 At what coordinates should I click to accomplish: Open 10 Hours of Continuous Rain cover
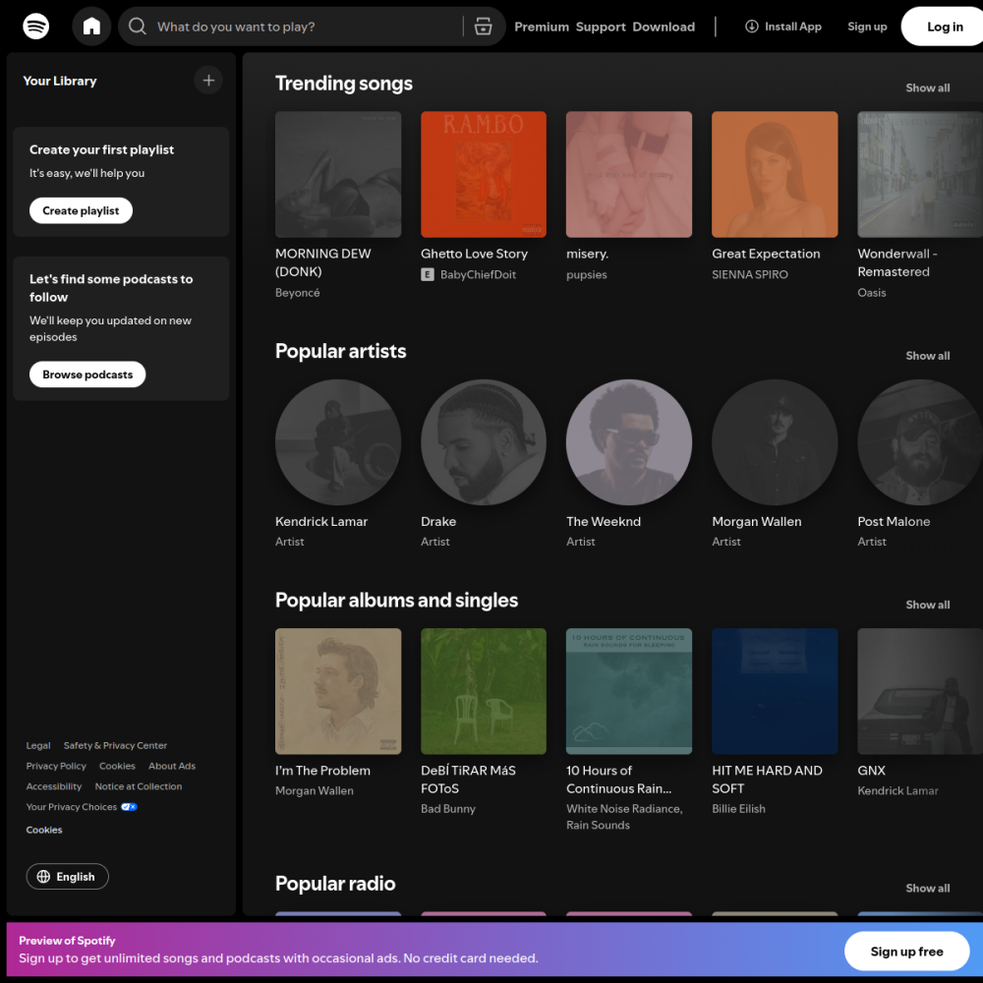click(x=629, y=691)
